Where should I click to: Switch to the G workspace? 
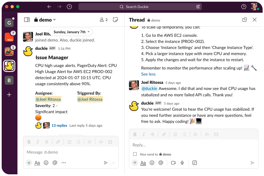coord(9,23)
